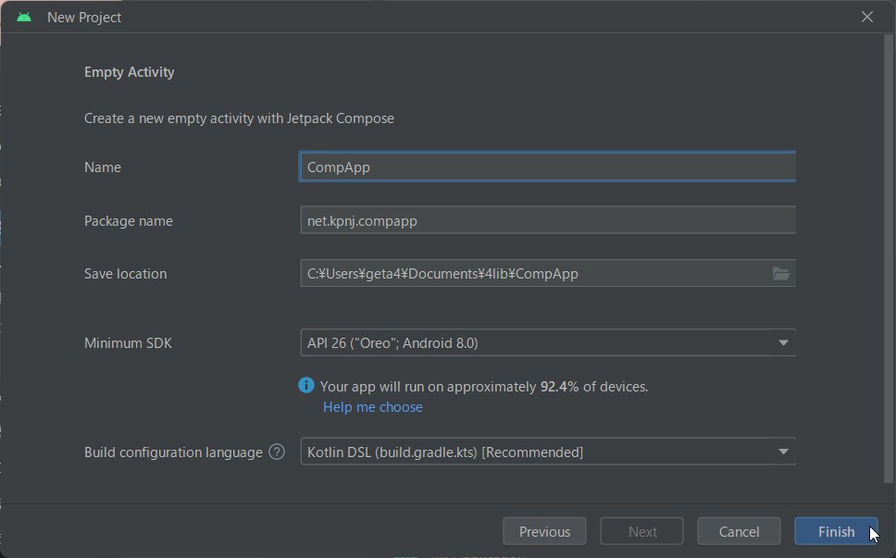Viewport: 896px width, 558px height.
Task: Go back with the Previous button
Action: click(x=544, y=532)
